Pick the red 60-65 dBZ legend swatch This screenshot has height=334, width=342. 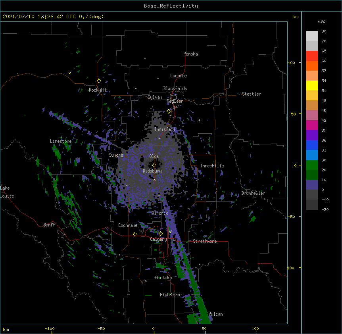click(x=312, y=56)
